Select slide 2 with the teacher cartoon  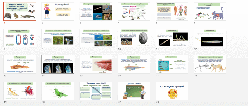coord(58,12)
